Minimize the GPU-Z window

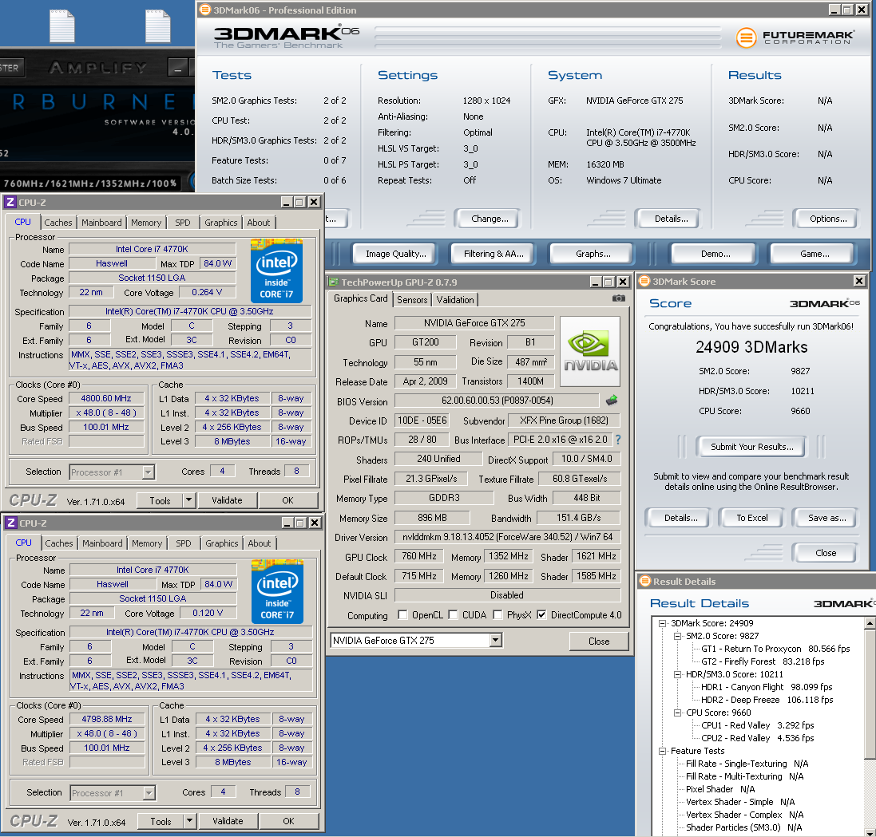596,282
